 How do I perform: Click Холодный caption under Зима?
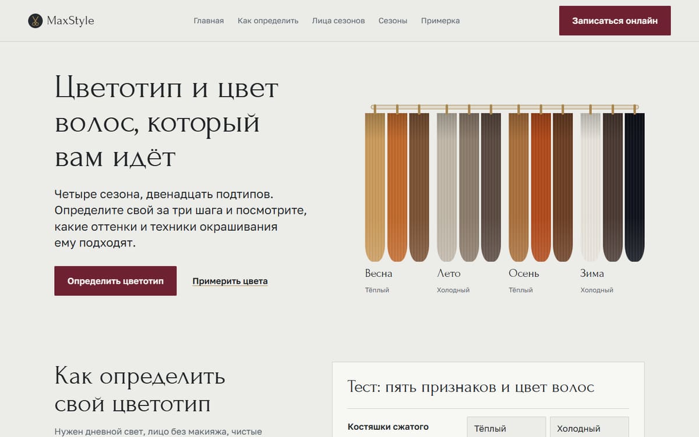(596, 290)
